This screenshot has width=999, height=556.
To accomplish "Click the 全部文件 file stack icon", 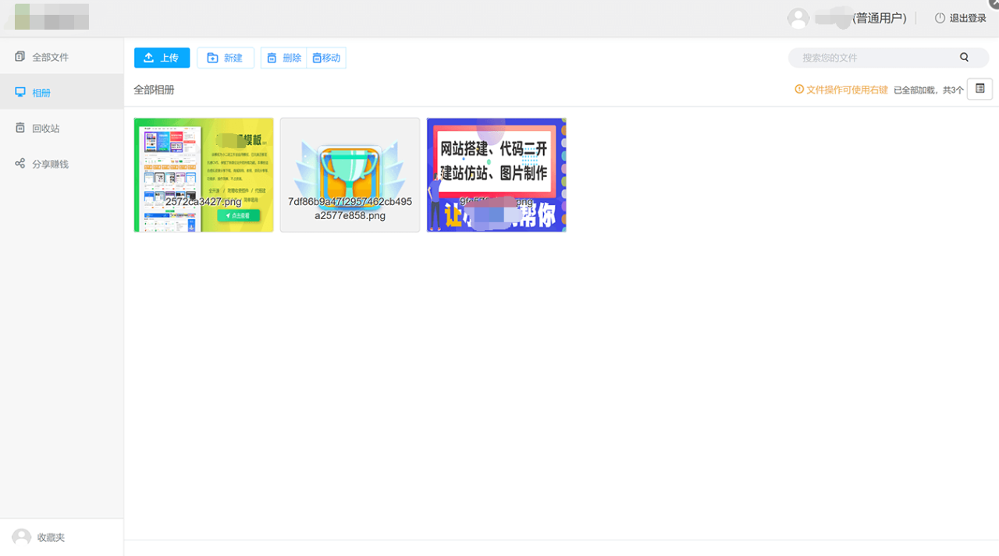I will coord(20,57).
